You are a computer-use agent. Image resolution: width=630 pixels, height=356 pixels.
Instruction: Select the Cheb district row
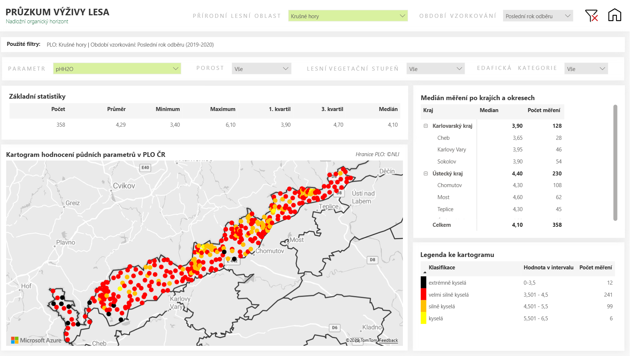[492, 138]
